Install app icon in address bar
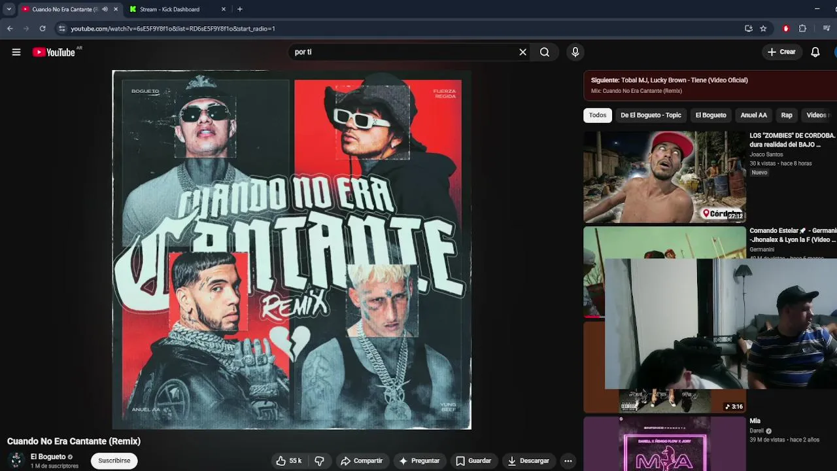837x471 pixels. coord(749,29)
